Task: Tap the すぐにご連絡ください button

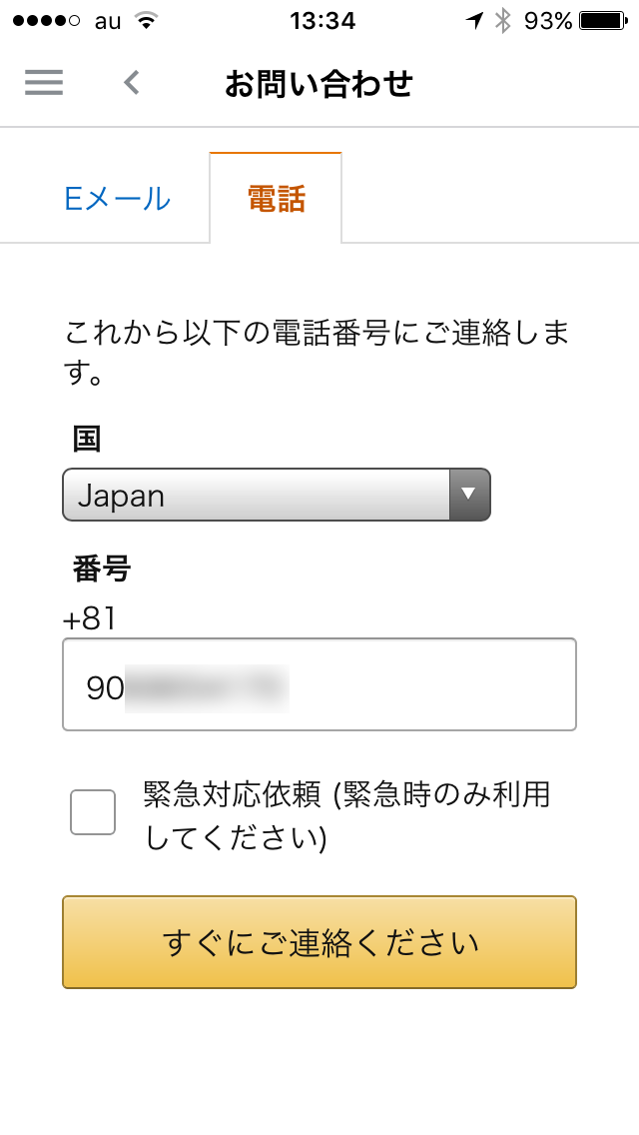Action: pos(319,942)
